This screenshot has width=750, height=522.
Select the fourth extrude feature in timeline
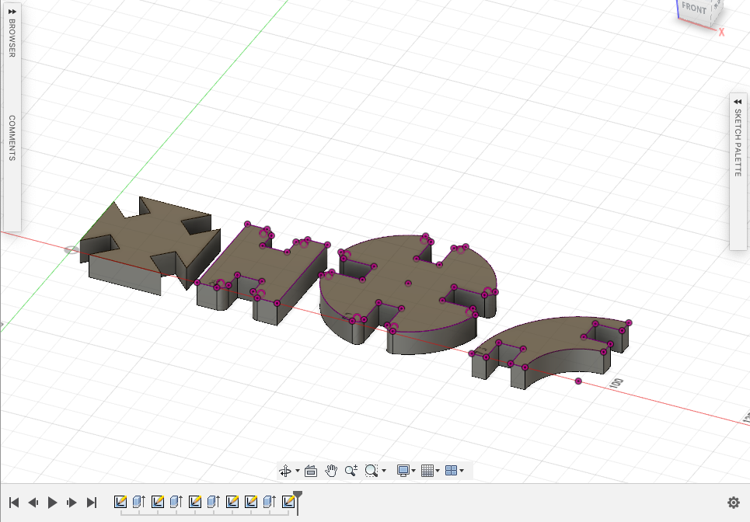(x=269, y=502)
